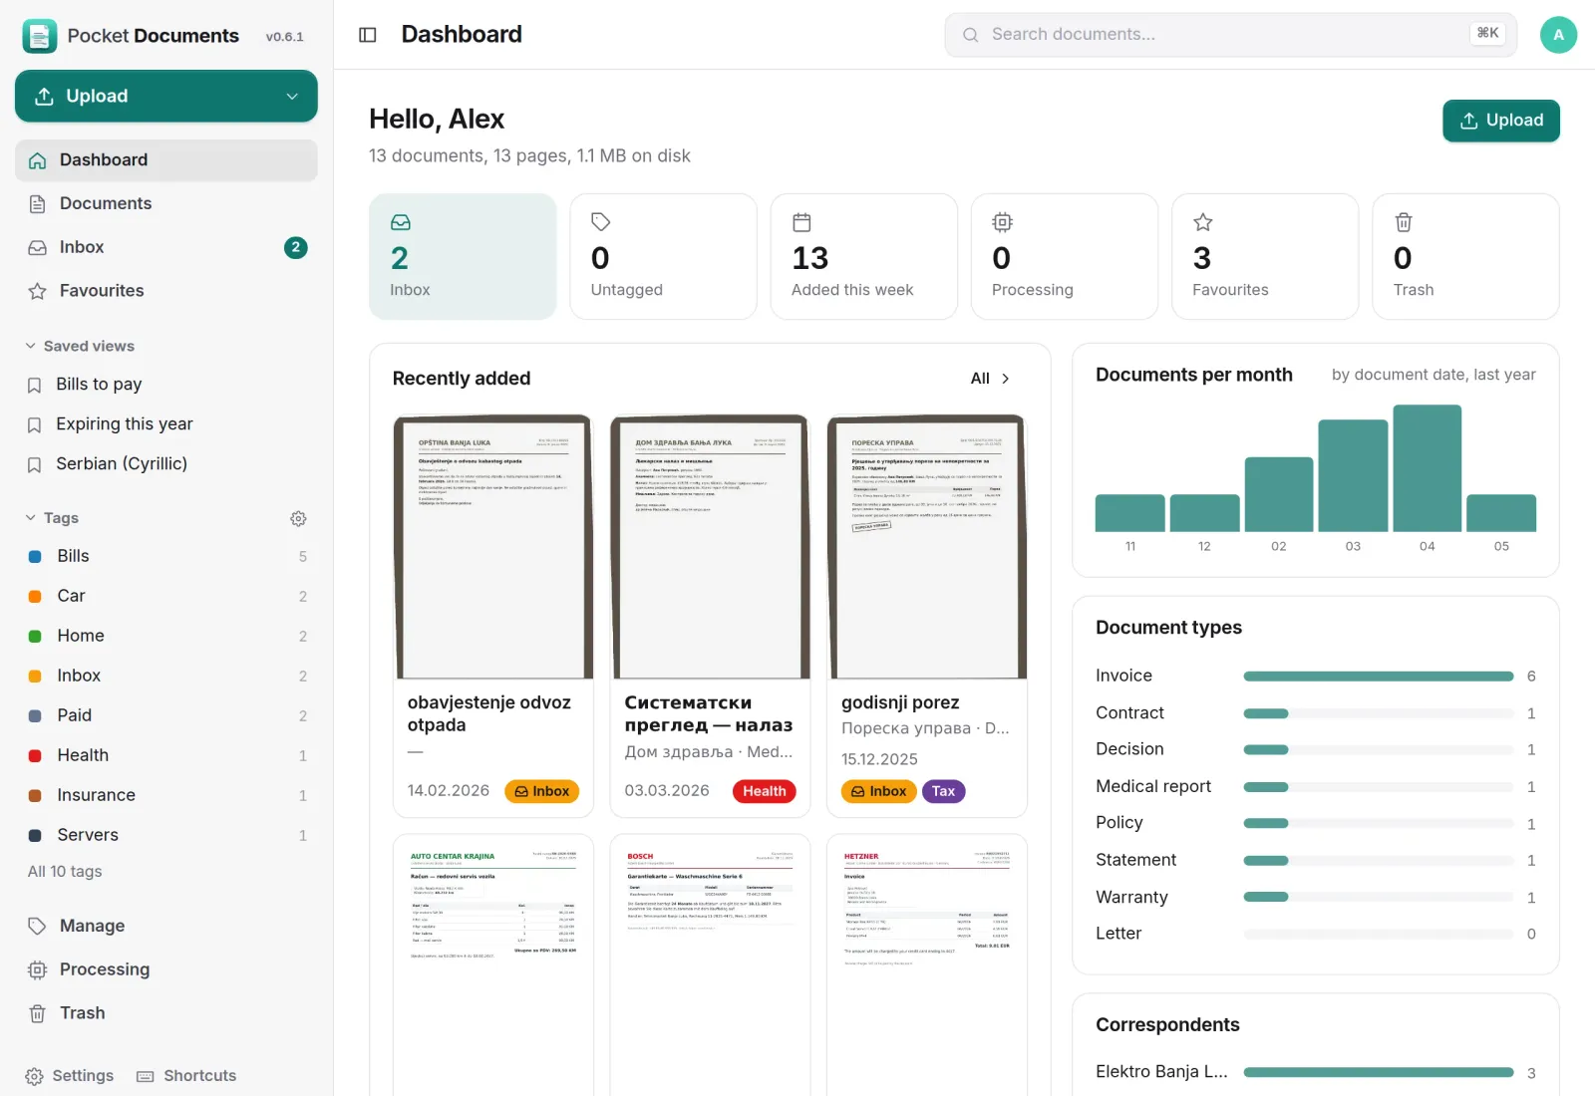Open Trash in sidebar
1595x1096 pixels.
pyautogui.click(x=166, y=1013)
